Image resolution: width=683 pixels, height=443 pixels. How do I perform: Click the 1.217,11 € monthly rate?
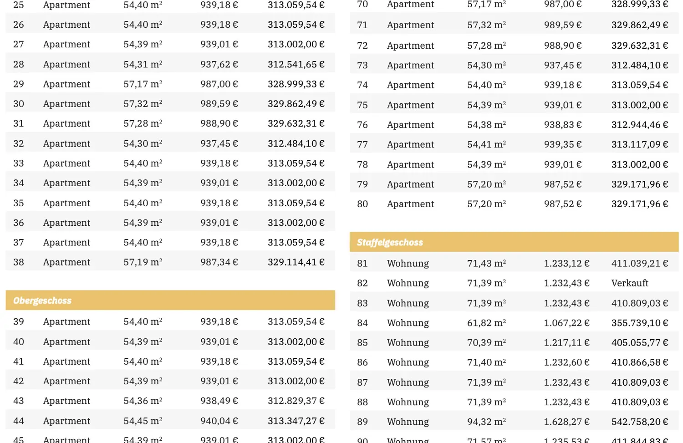click(566, 342)
